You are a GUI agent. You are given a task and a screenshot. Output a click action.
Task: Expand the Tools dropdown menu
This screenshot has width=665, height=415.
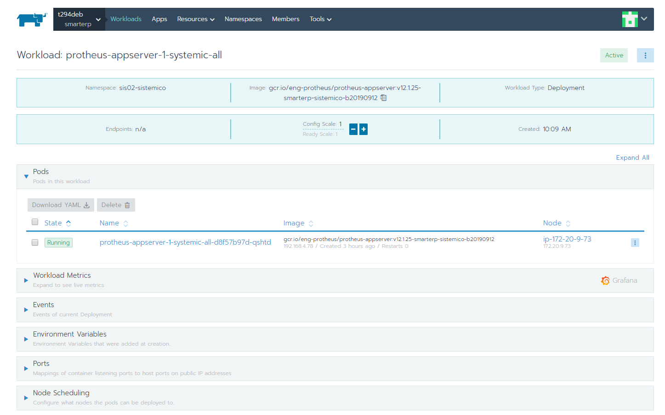(x=320, y=19)
